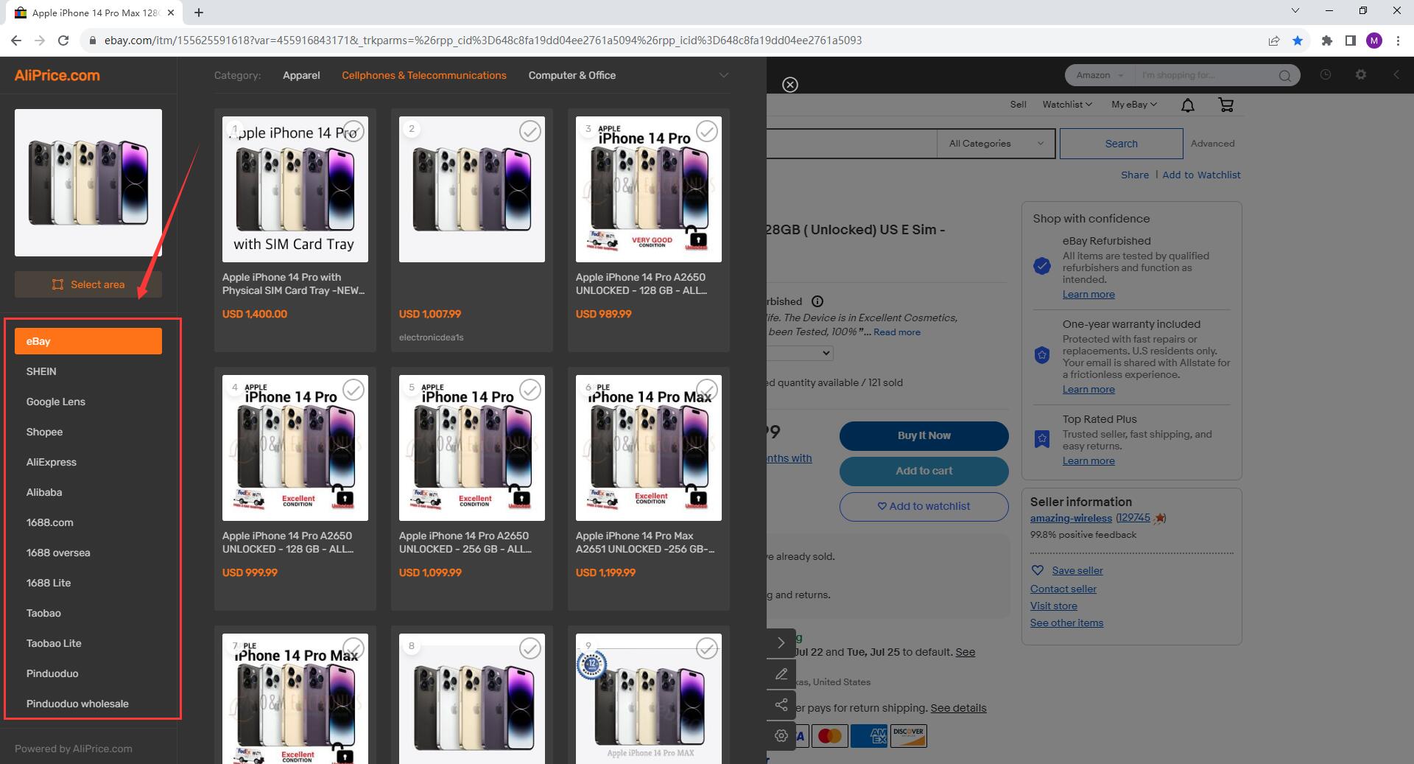The height and width of the screenshot is (764, 1414).
Task: Select the Apparel category
Action: click(301, 75)
